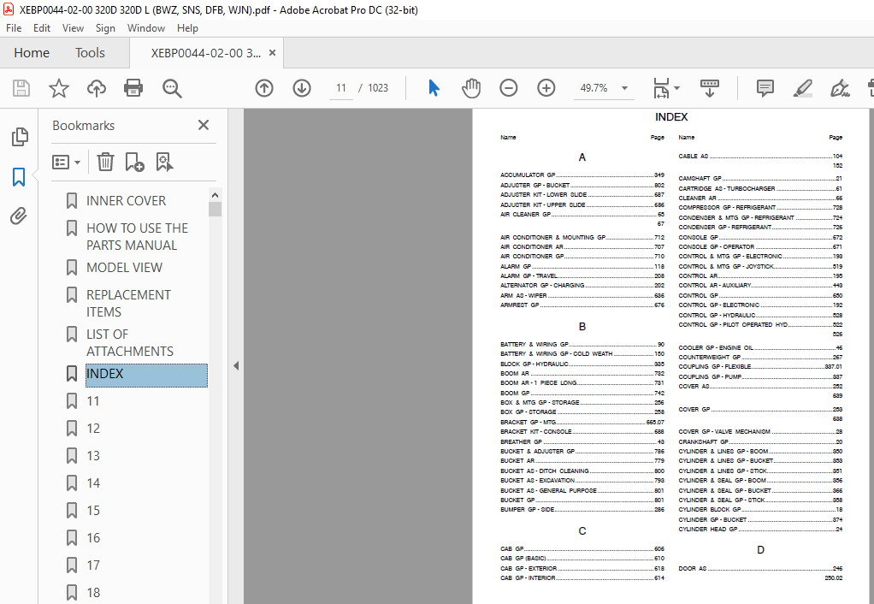874x604 pixels.
Task: Select the LIST OF ATTACHMENTS bookmark
Action: pyautogui.click(x=129, y=342)
